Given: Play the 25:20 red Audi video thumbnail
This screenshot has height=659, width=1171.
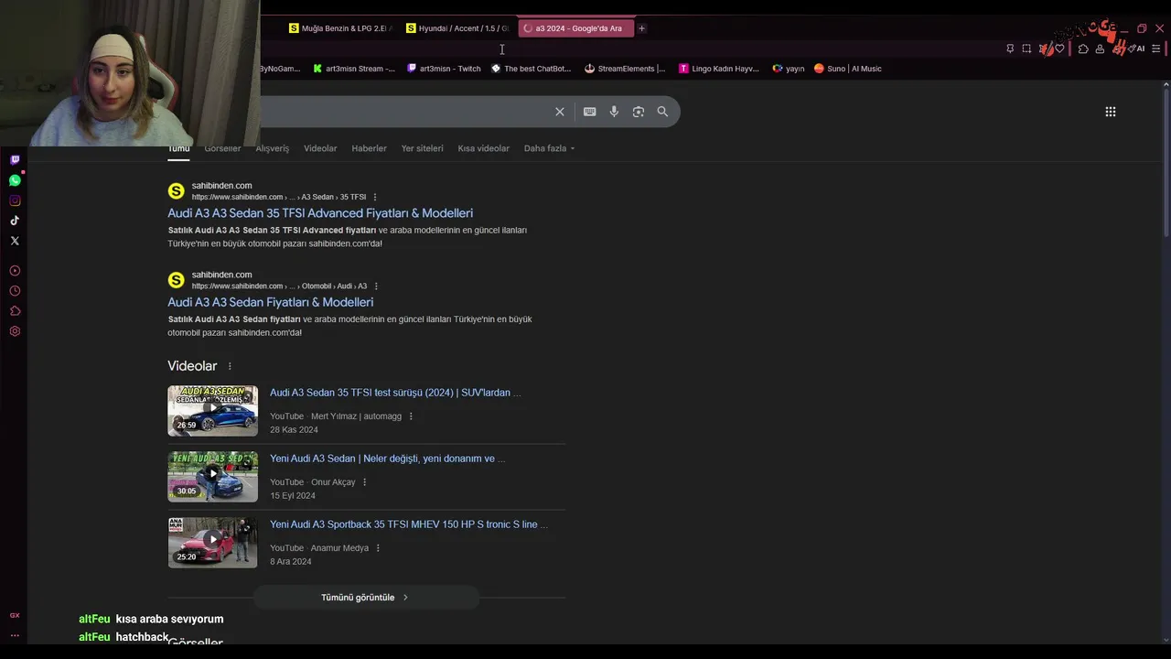Looking at the screenshot, I should pos(212,542).
